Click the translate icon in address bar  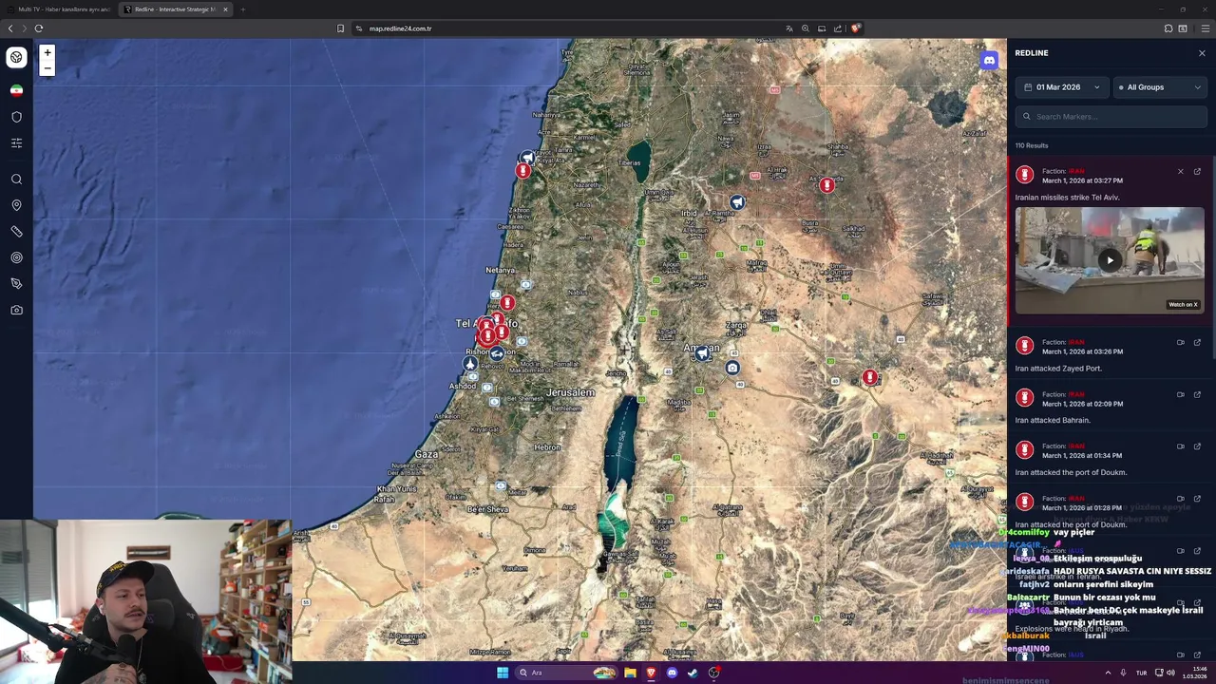[x=788, y=28]
